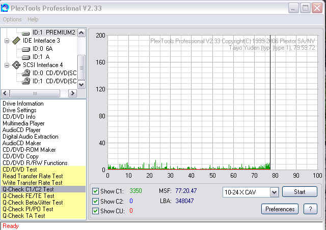Select Q-Check FE/TE Test
Screen dimensions: 326x230
[x=43, y=196]
